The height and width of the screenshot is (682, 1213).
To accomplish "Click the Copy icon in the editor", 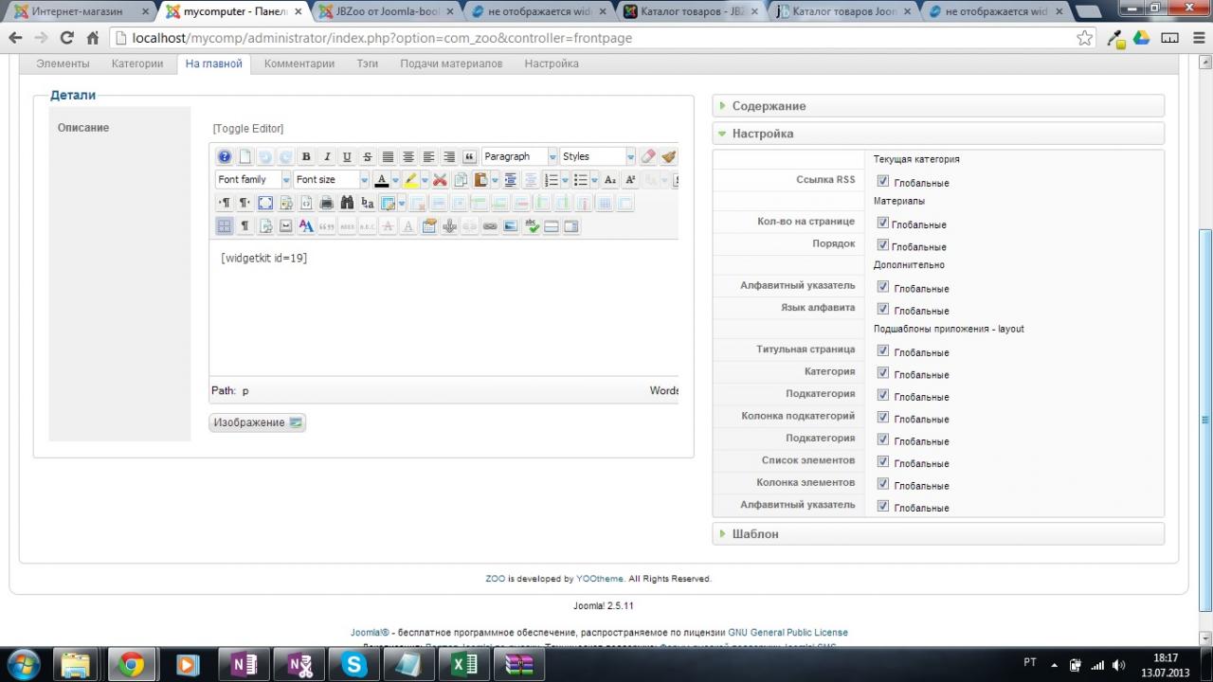I will pos(461,180).
